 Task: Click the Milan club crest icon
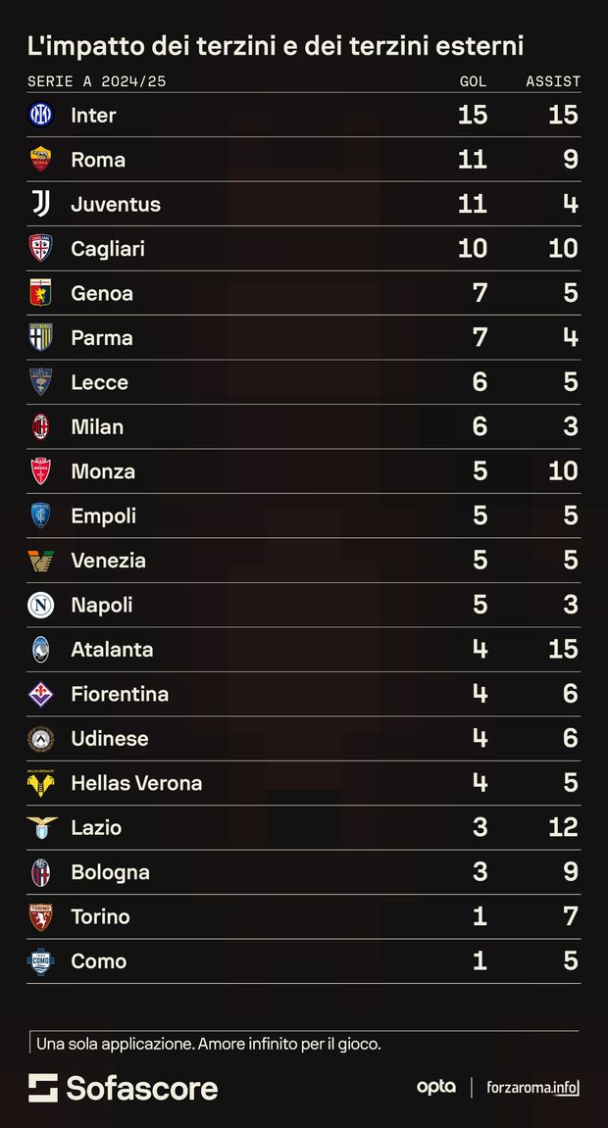[x=40, y=426]
